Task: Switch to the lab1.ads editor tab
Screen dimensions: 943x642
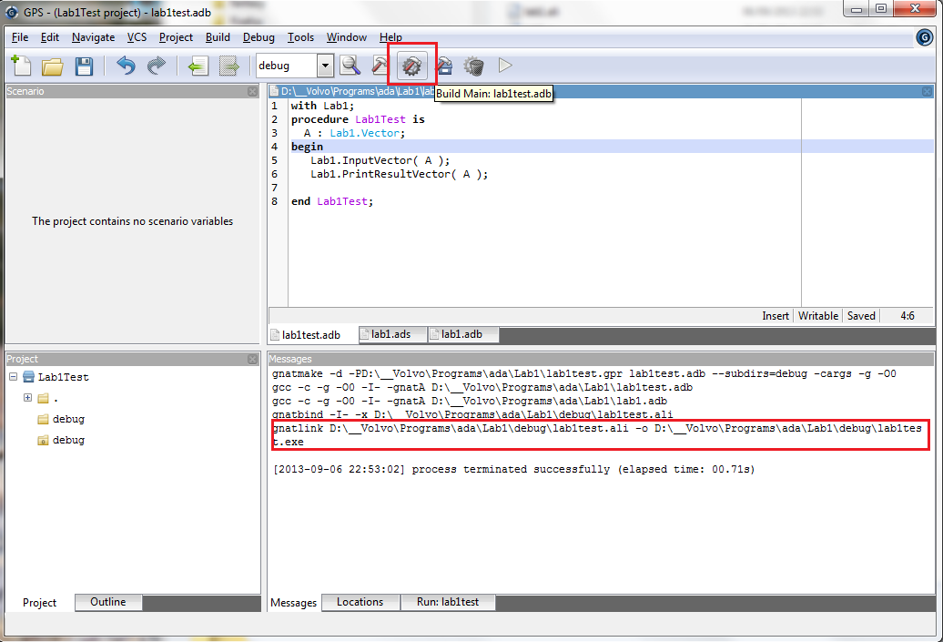Action: pos(390,334)
